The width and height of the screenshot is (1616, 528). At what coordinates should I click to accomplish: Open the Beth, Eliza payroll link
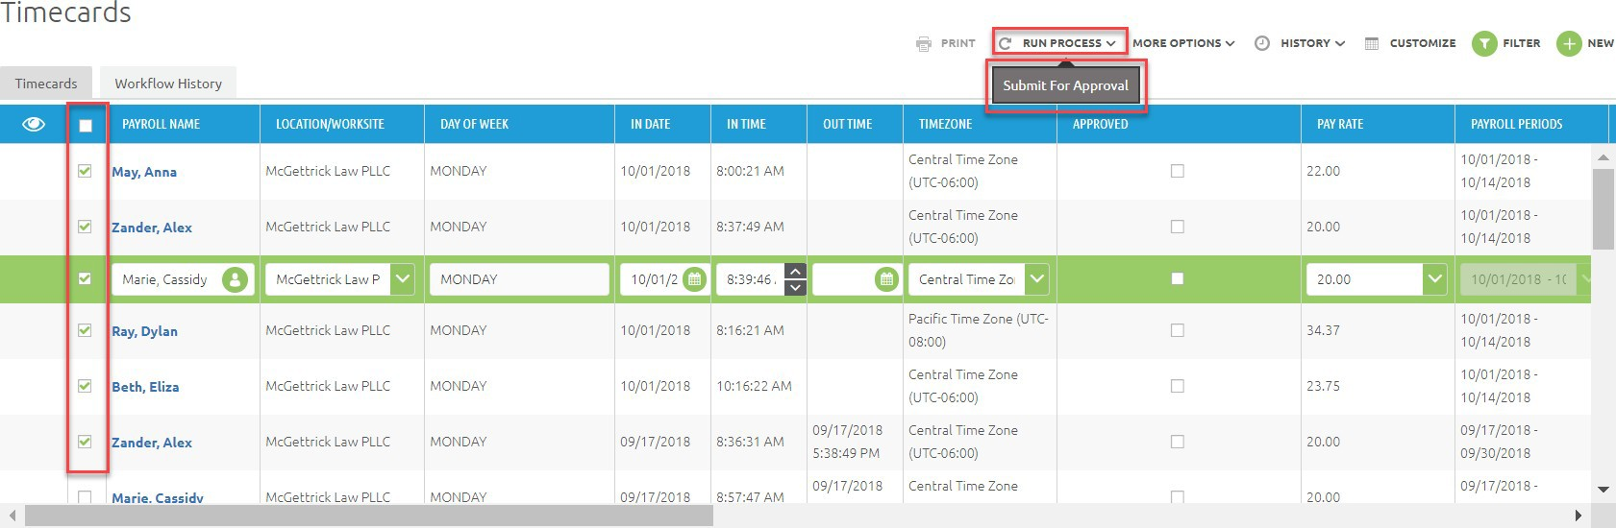pyautogui.click(x=145, y=387)
